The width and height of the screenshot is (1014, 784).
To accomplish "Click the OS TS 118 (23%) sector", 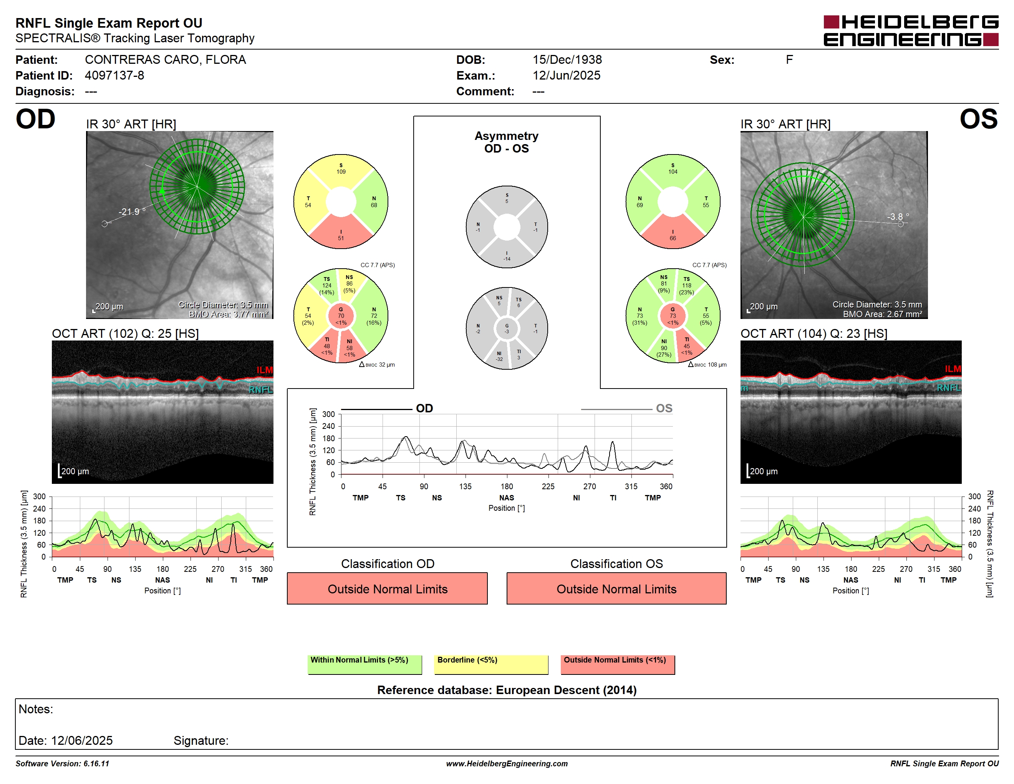I will (687, 286).
